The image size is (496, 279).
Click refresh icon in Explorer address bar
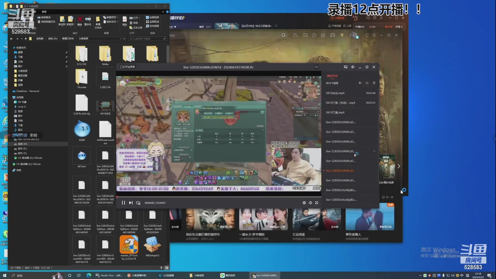[x=124, y=39]
